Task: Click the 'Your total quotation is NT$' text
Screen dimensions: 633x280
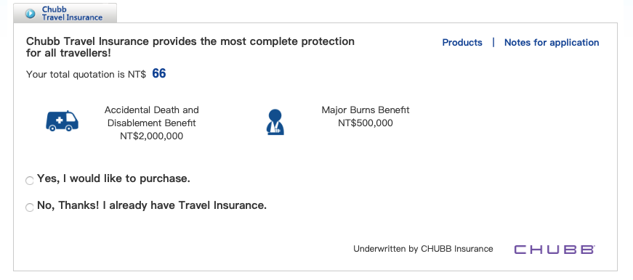Action: (x=86, y=75)
